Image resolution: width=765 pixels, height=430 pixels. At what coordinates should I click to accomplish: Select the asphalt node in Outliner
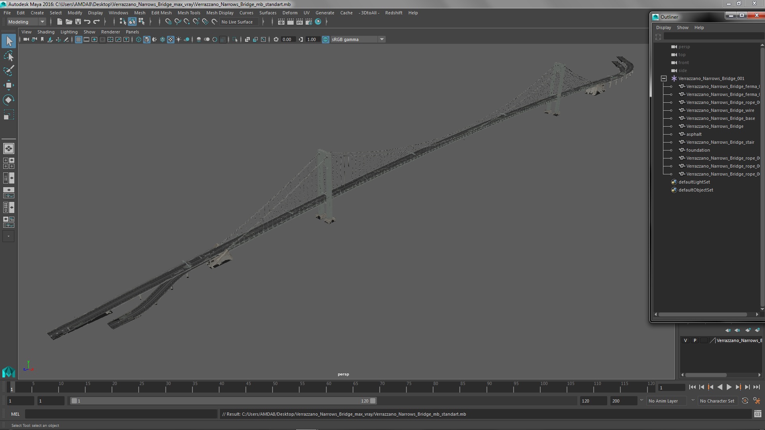coord(694,134)
